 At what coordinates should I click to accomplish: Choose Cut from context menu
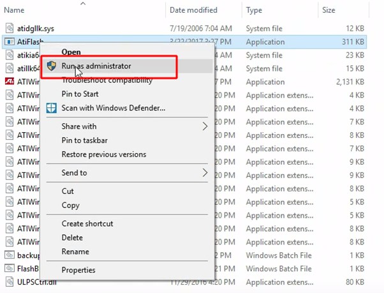click(68, 191)
